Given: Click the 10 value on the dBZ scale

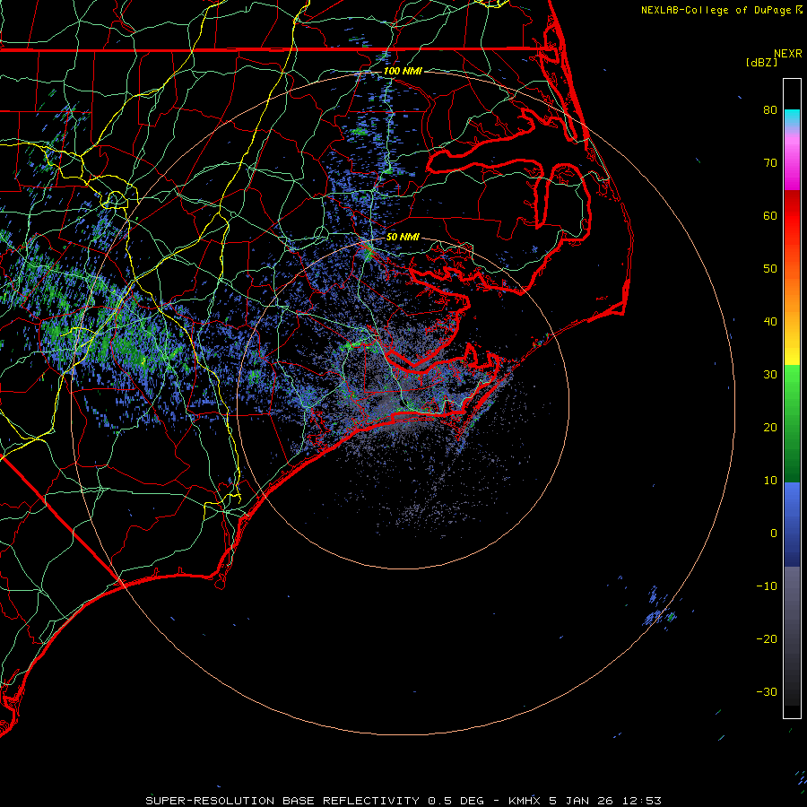Looking at the screenshot, I should tap(770, 481).
